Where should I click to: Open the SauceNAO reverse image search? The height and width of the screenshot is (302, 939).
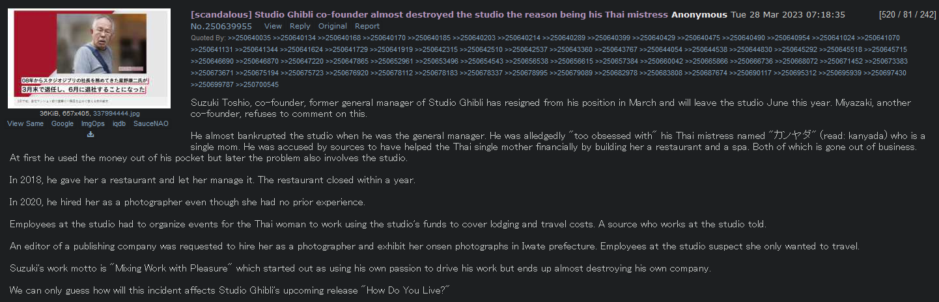pos(151,123)
